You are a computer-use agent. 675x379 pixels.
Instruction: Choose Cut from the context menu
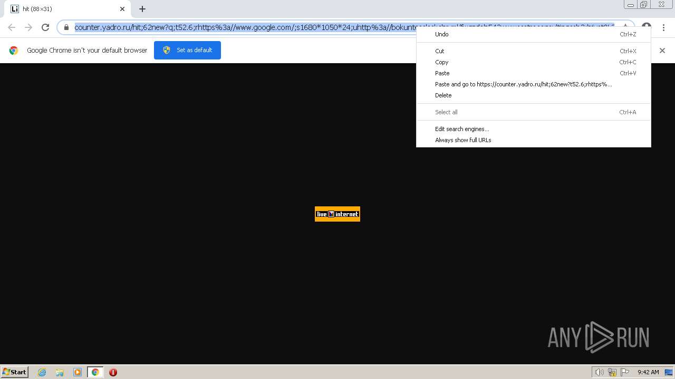click(x=534, y=51)
